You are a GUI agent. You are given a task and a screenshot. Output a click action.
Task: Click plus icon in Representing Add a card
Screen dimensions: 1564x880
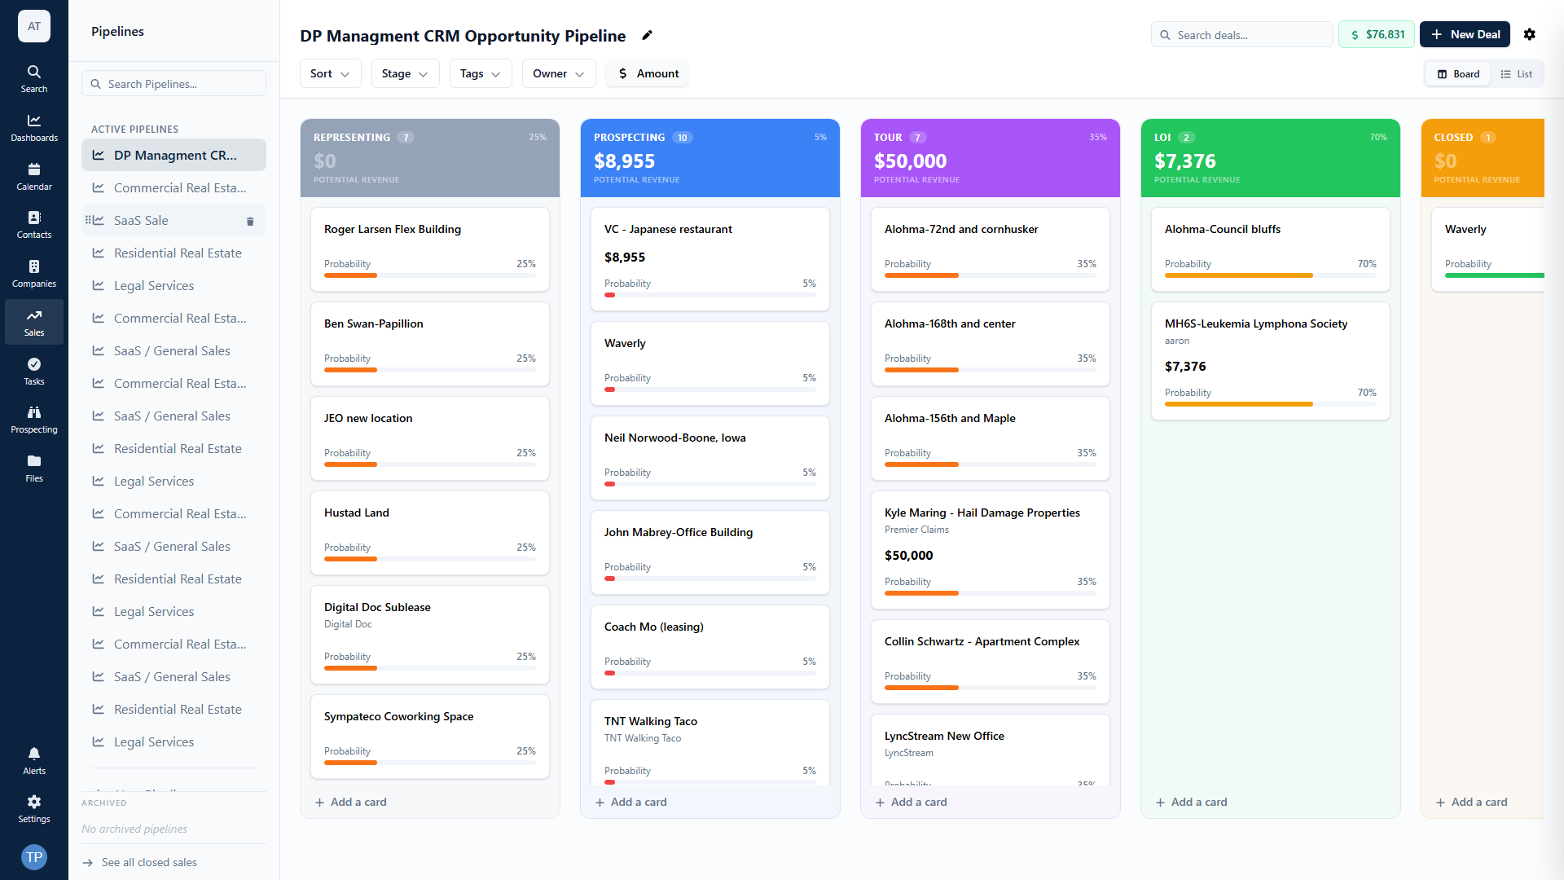tap(319, 803)
